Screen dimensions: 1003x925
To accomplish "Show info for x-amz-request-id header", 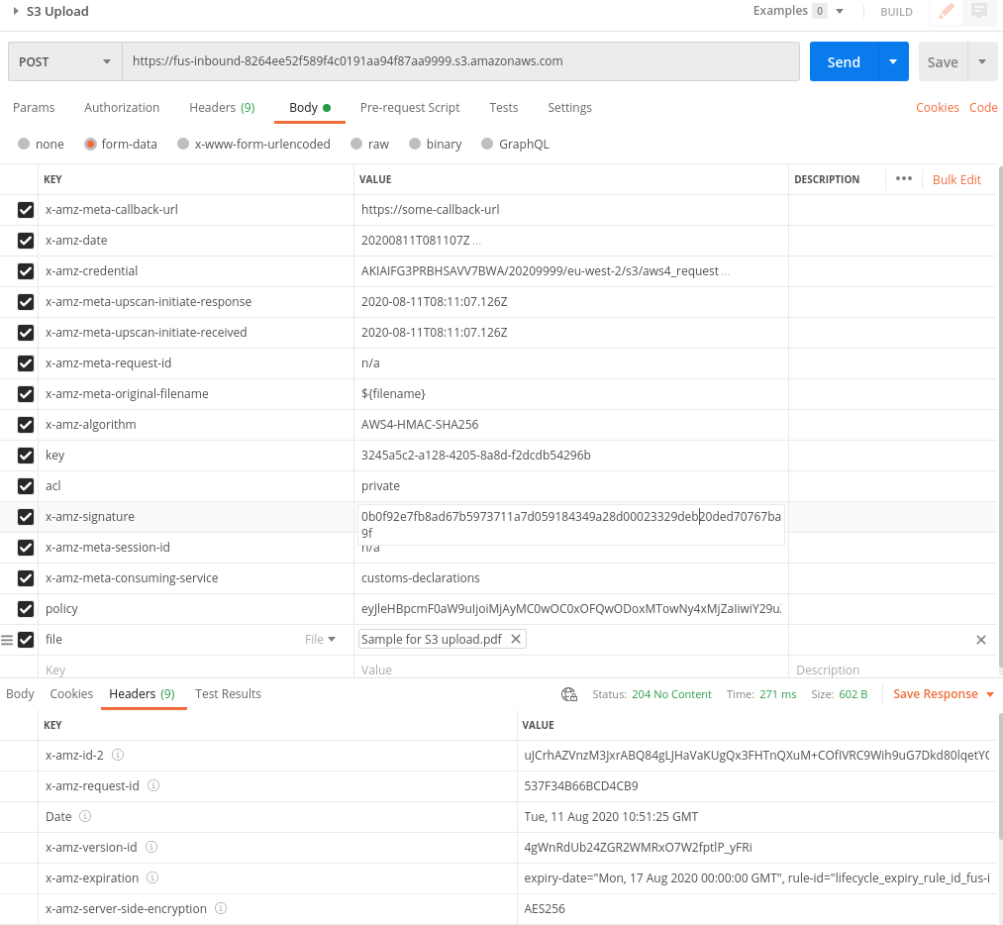I will click(x=153, y=785).
